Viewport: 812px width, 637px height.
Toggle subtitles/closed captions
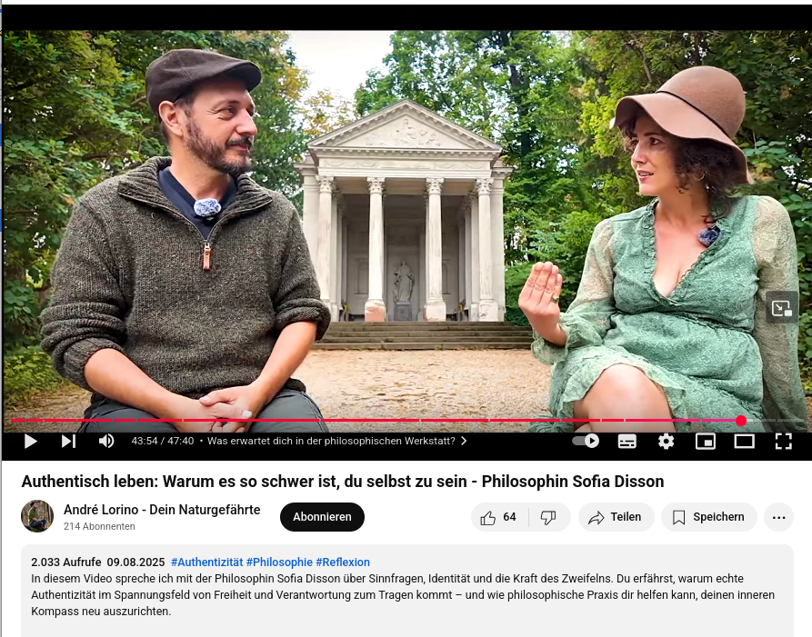[x=627, y=442]
